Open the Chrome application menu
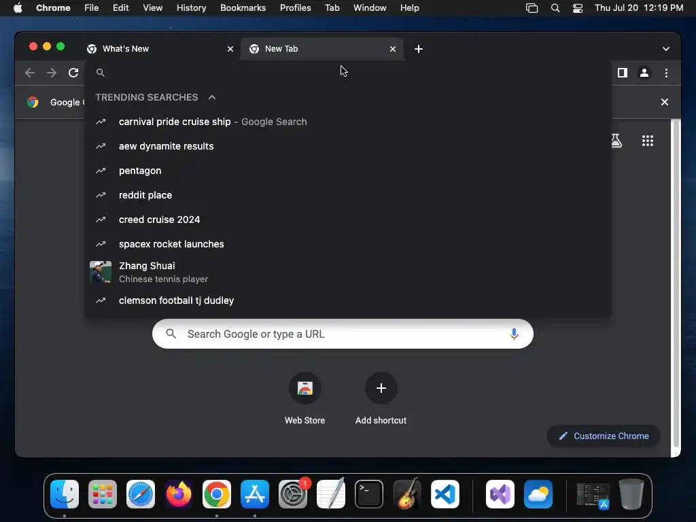Screen dimensions: 696x522 [x=53, y=8]
